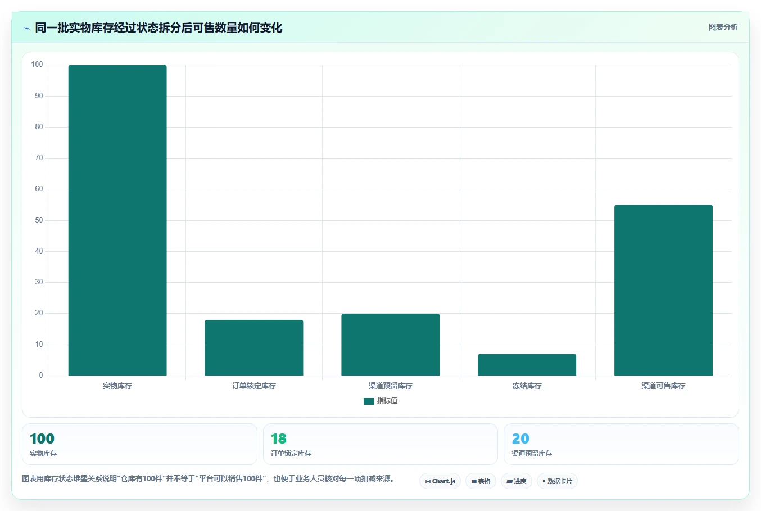Image resolution: width=761 pixels, height=511 pixels.
Task: Toggle the 指标值 legend color swatch
Action: 369,401
